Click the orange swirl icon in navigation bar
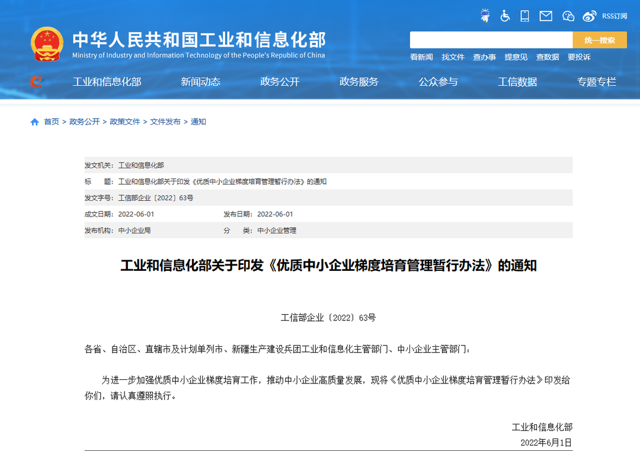The width and height of the screenshot is (640, 451). click(x=36, y=82)
